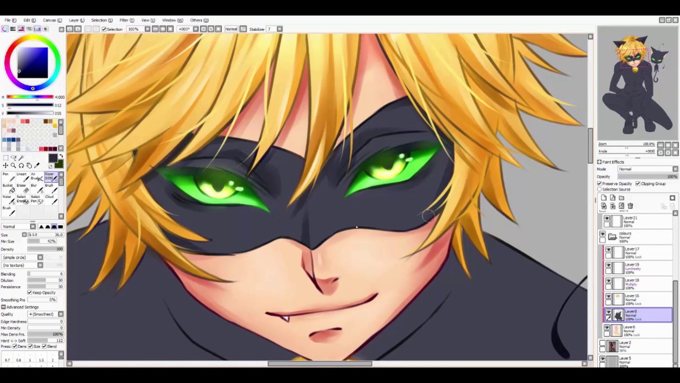Select the Eraser tool
The height and width of the screenshot is (383, 680).
(x=23, y=188)
